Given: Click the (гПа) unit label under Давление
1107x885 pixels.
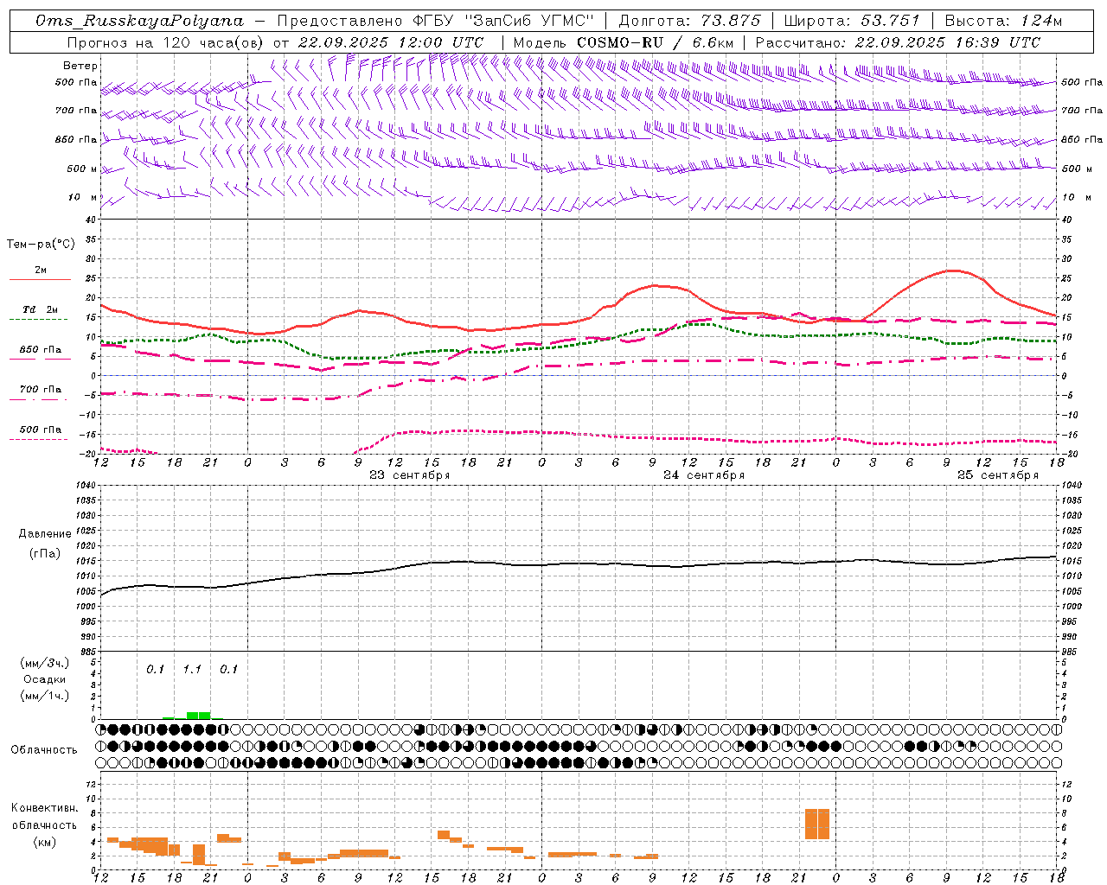Looking at the screenshot, I should tap(45, 553).
